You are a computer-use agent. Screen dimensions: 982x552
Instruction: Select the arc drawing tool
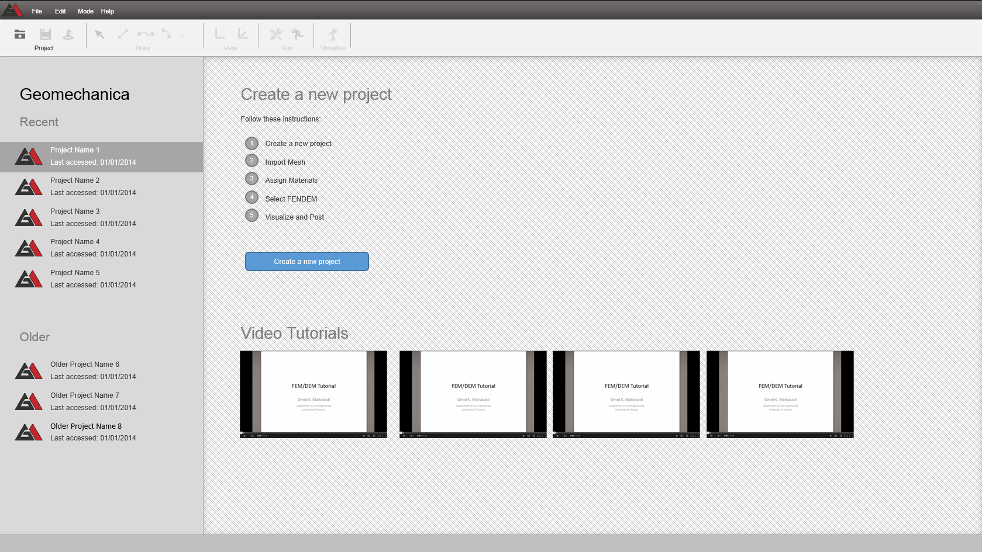click(166, 35)
